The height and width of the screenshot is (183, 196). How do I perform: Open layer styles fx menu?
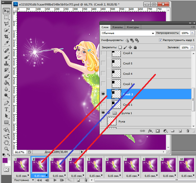coord(150,131)
